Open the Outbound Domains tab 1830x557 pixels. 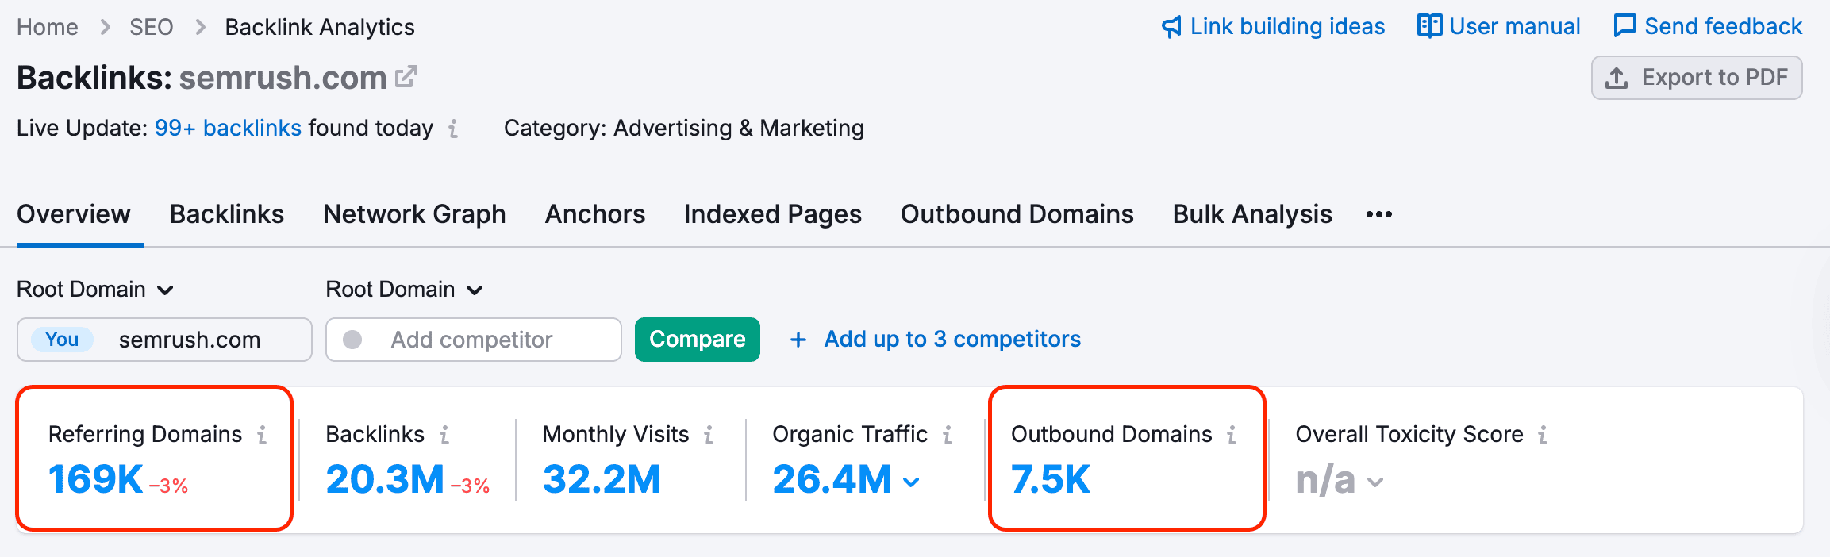1017,214
